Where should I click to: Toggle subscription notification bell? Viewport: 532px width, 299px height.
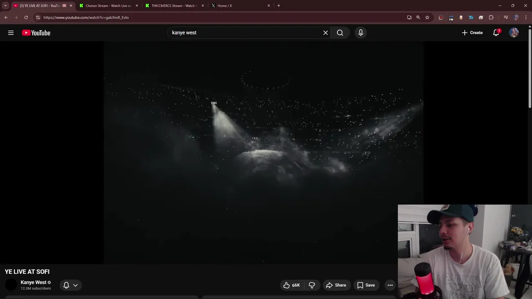(x=66, y=285)
